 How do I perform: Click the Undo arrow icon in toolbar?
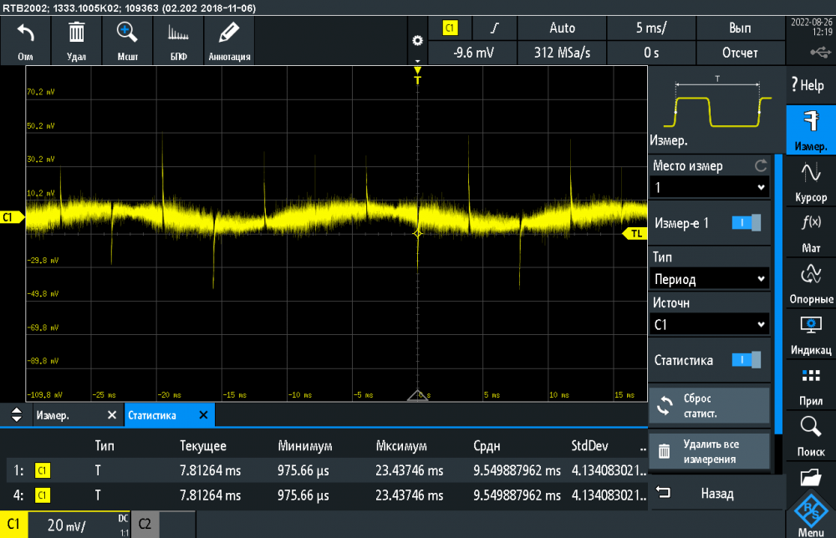pos(26,40)
